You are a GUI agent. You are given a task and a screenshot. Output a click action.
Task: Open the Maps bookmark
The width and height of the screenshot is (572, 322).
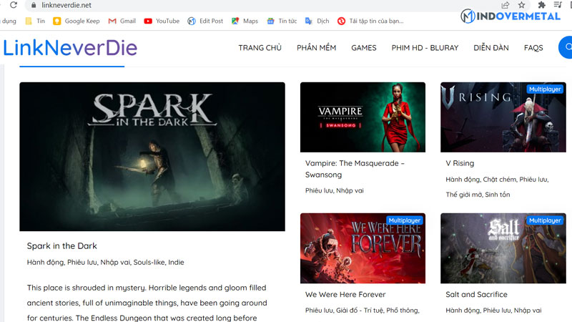coord(245,21)
